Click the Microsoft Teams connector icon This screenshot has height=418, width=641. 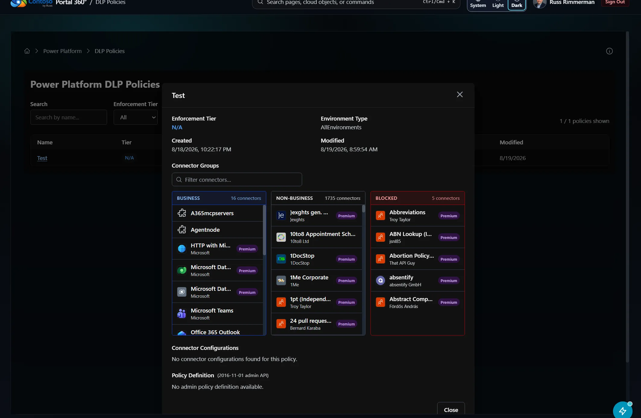(182, 314)
